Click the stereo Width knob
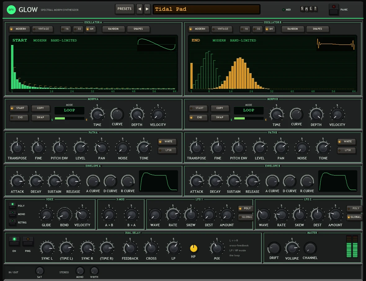The image size is (366, 281). [94, 271]
